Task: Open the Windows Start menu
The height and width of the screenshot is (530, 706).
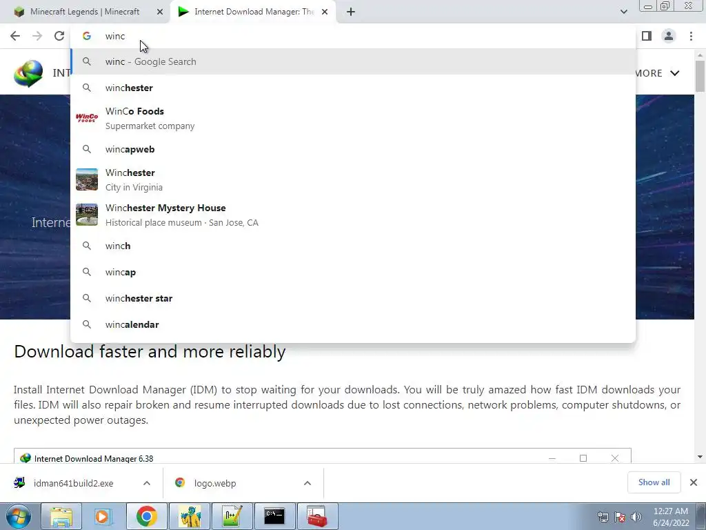Action: coord(18,516)
